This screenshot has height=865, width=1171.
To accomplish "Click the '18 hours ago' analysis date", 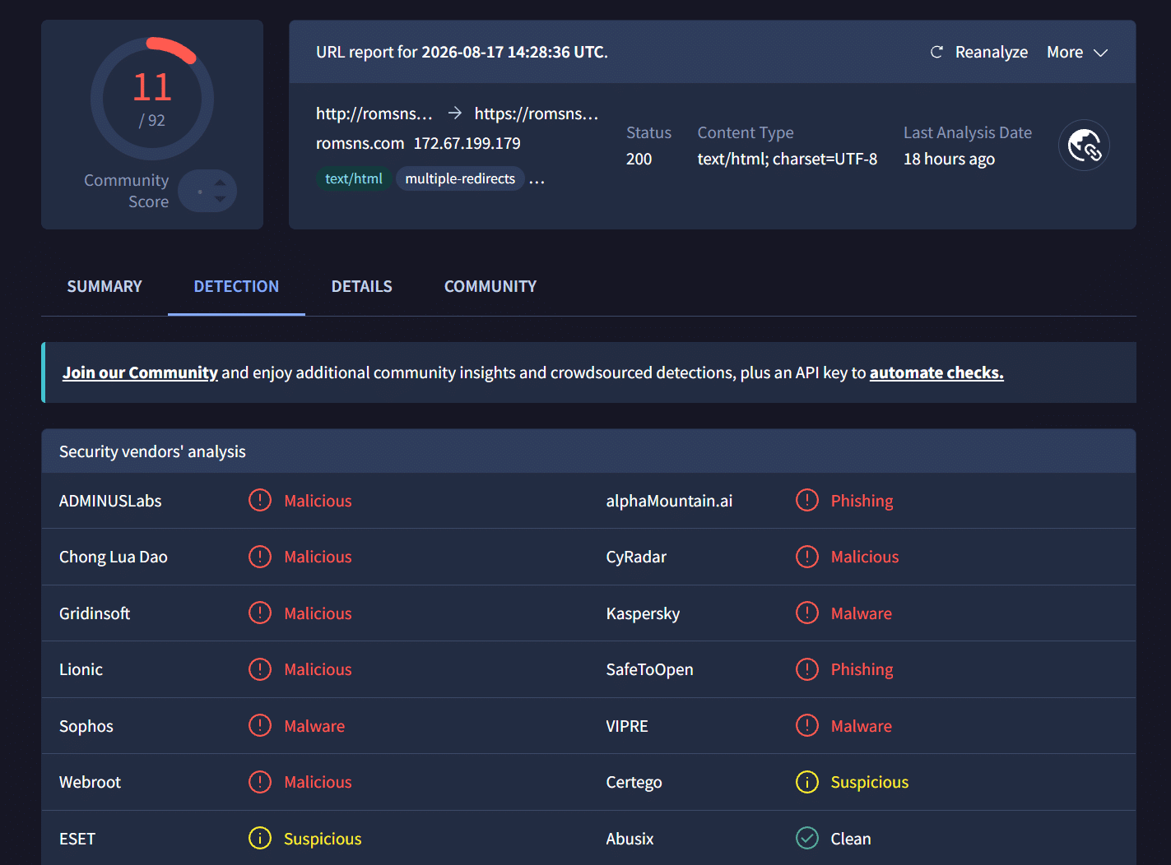I will click(950, 159).
